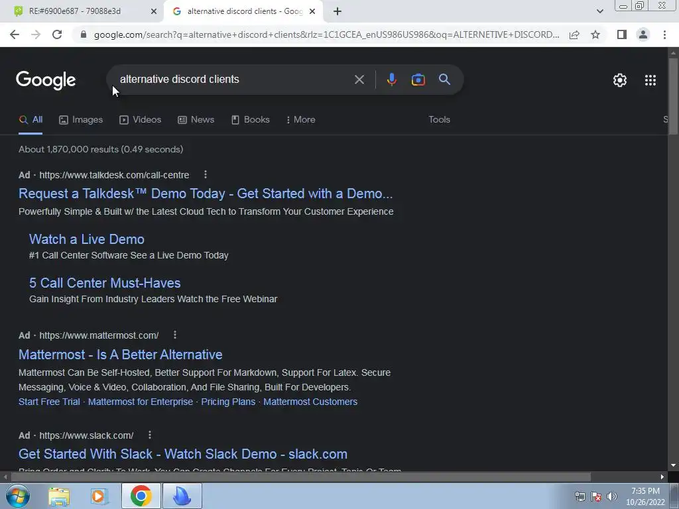Viewport: 679px width, 509px height.
Task: Close the RE:#6900e687 tab
Action: (x=154, y=11)
